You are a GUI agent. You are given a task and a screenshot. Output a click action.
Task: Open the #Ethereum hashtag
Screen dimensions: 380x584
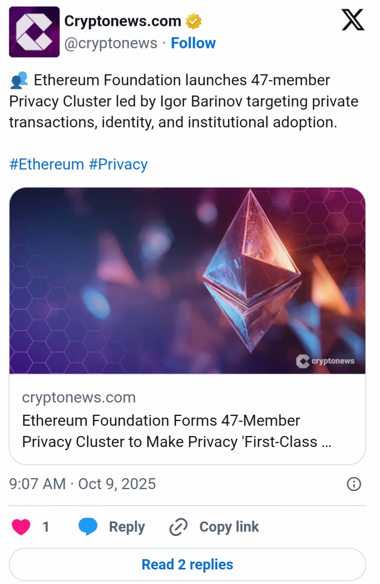(x=46, y=164)
